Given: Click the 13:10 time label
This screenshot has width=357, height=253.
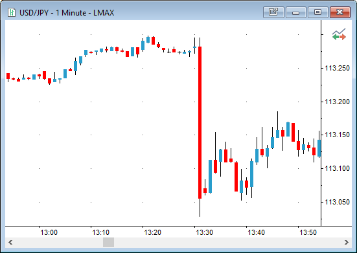Looking at the screenshot, I should tap(101, 232).
